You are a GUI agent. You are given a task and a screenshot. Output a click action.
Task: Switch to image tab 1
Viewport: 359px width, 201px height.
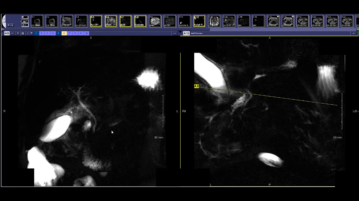point(36,33)
